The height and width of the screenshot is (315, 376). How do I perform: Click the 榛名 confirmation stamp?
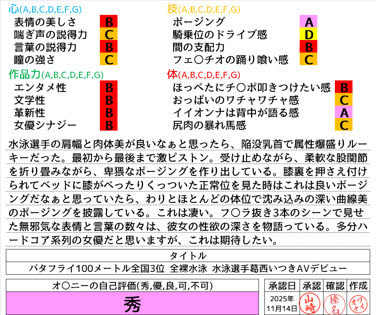(x=334, y=303)
